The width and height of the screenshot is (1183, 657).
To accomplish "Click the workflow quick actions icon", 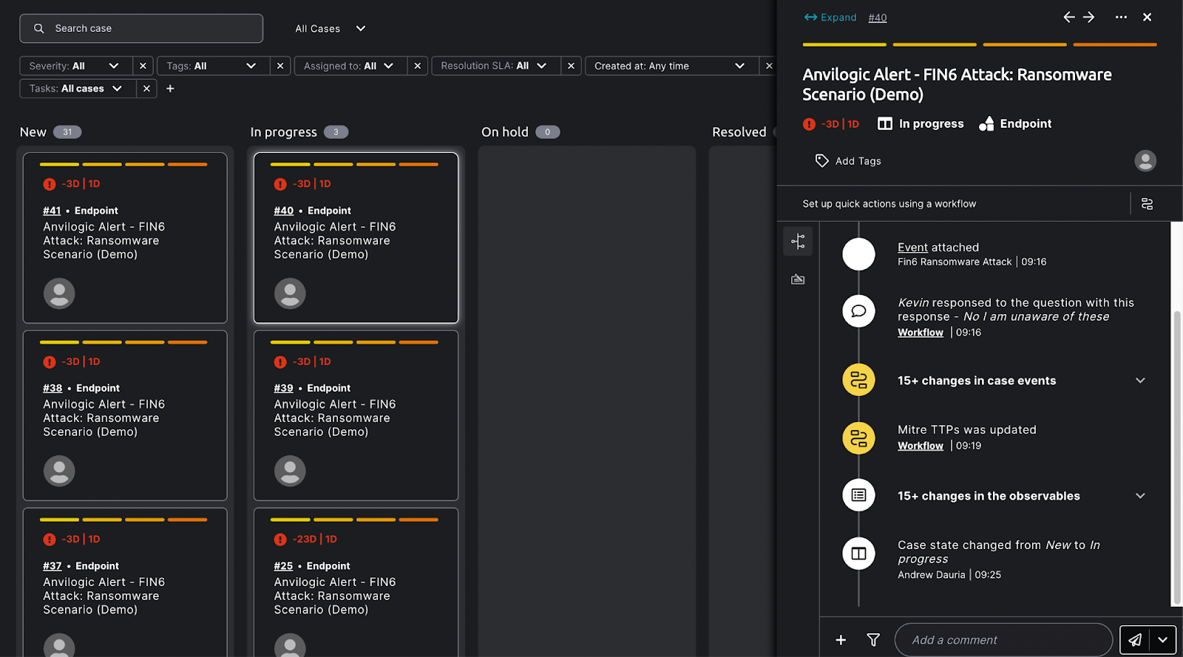I will click(1147, 204).
